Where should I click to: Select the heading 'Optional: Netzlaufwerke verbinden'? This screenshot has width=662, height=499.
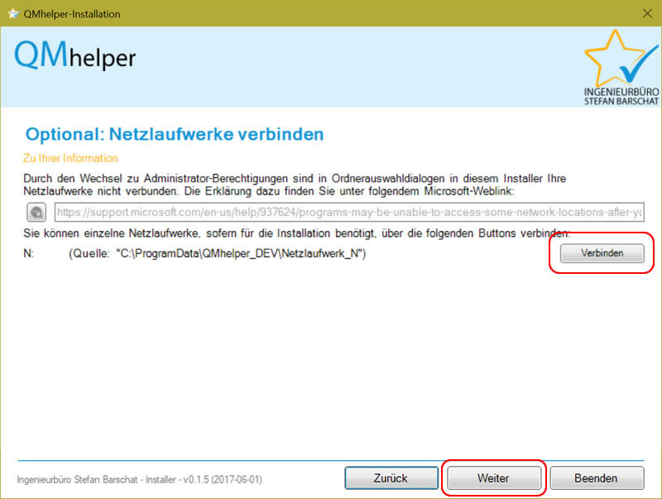pyautogui.click(x=175, y=134)
